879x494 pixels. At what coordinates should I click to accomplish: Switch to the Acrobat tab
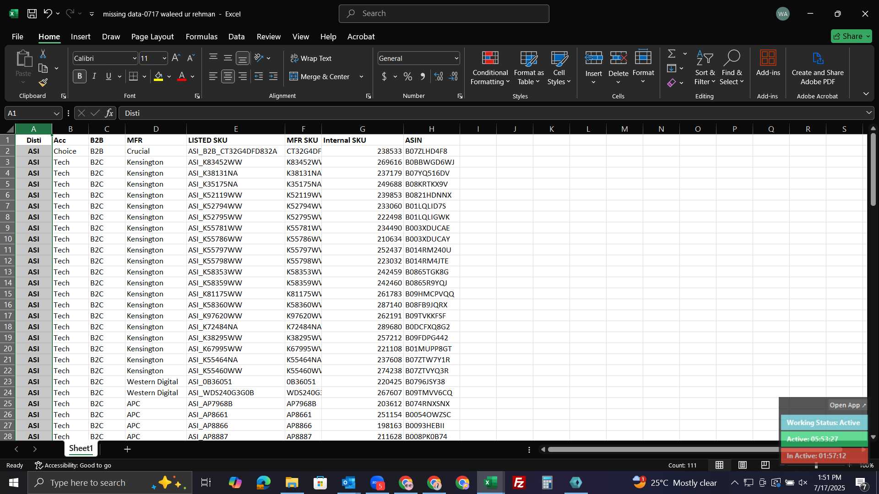361,37
